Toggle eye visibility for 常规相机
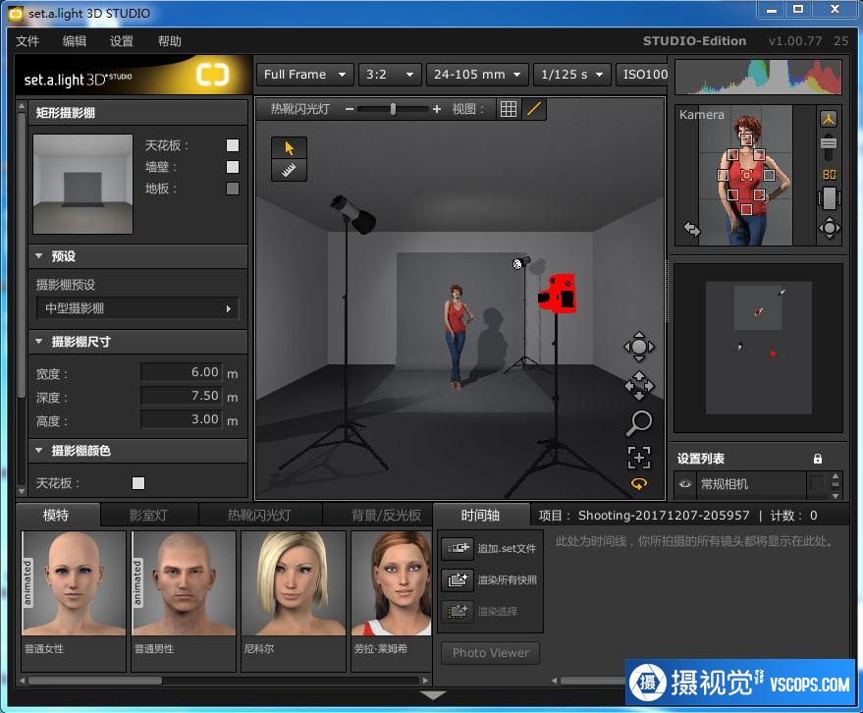This screenshot has height=713, width=863. click(x=684, y=484)
